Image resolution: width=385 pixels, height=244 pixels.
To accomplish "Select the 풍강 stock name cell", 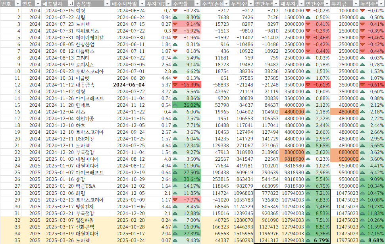I will tap(92, 179).
